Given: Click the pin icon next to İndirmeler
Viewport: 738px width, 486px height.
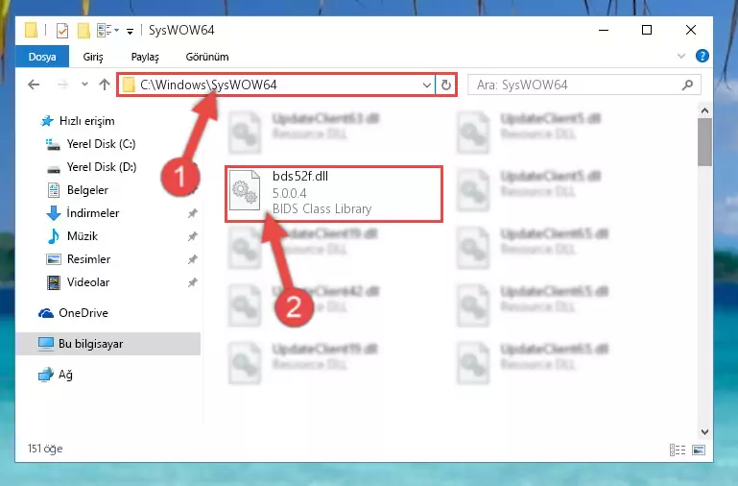Looking at the screenshot, I should [193, 213].
